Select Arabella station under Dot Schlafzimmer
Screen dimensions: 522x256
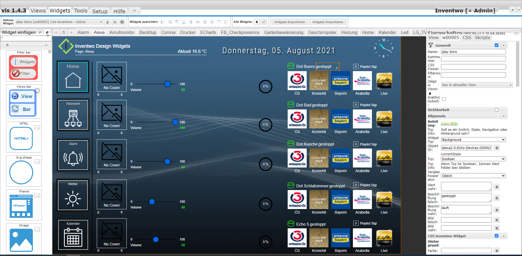(x=362, y=200)
